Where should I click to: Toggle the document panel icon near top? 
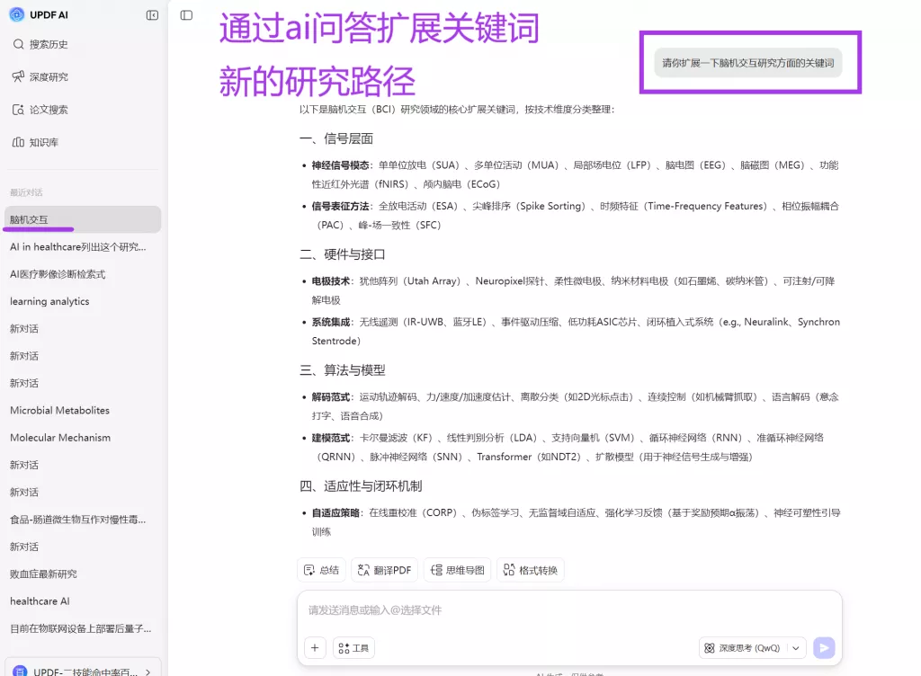(185, 14)
